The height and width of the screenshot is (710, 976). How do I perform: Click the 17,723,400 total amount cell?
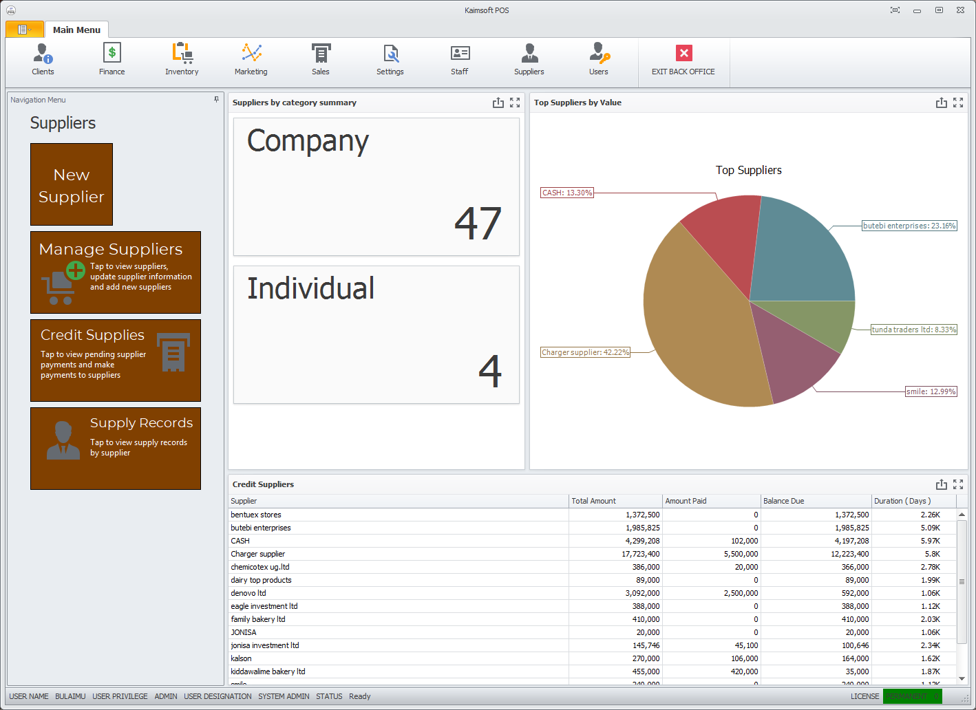(x=615, y=554)
